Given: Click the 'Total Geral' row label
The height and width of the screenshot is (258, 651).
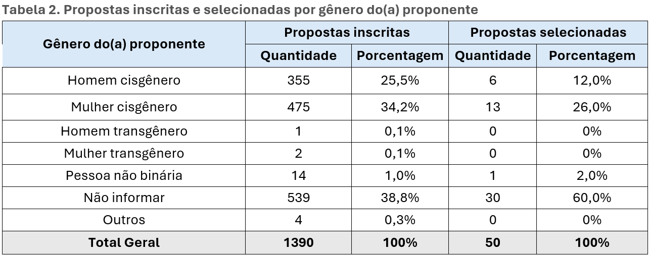Looking at the screenshot, I should [x=124, y=242].
